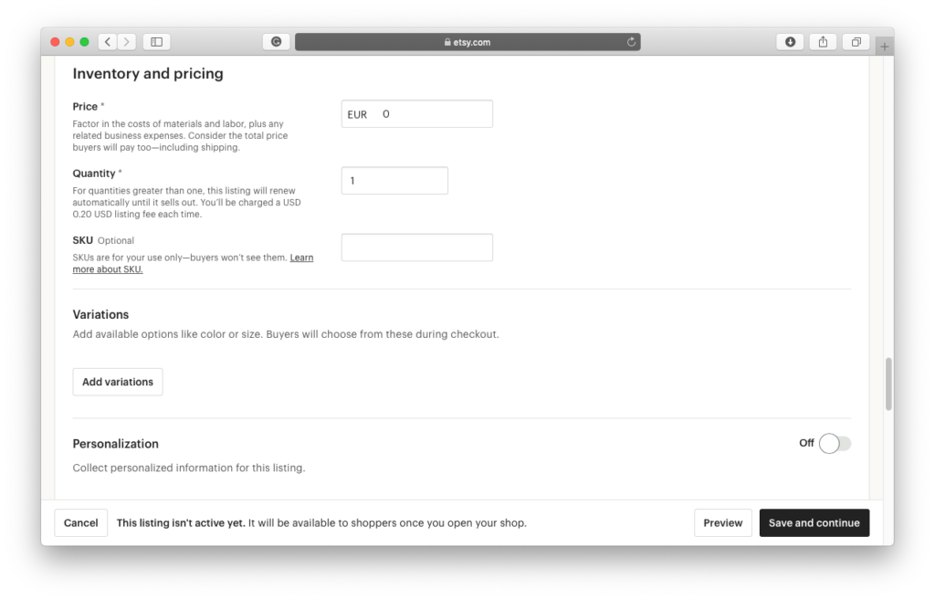The height and width of the screenshot is (600, 935).
Task: Click the Cancel button
Action: (x=81, y=523)
